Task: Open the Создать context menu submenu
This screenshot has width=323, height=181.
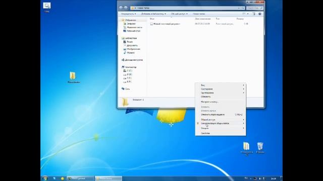Action: [221, 128]
